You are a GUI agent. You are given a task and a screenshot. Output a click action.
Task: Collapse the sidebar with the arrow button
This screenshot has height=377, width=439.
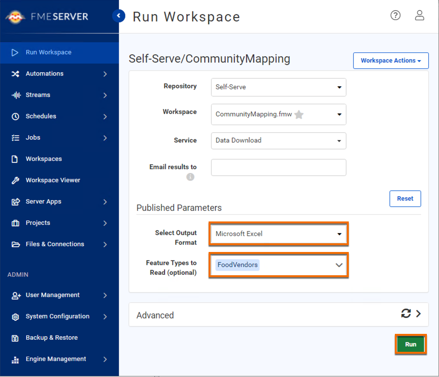(x=119, y=16)
